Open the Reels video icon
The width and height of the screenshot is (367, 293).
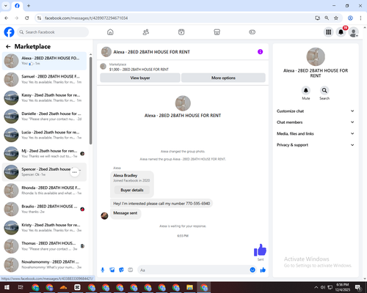coord(181,32)
